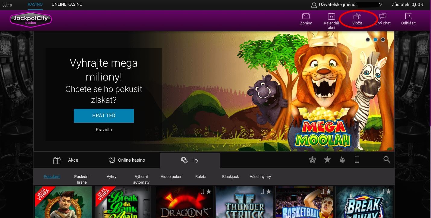Screen dimensions: 431x218
Task: Select the first banner carousel dot
Action: pyautogui.click(x=368, y=39)
